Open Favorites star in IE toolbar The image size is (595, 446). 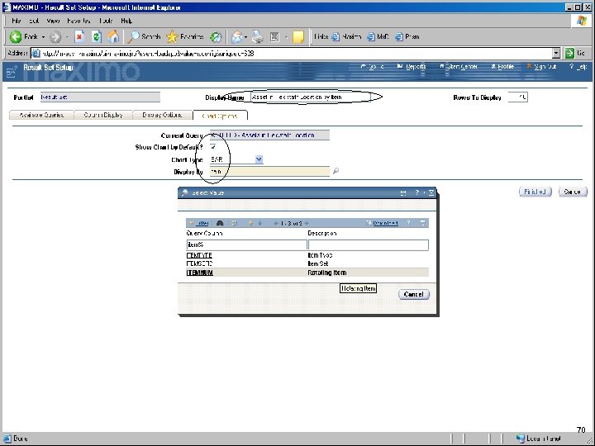pos(172,37)
